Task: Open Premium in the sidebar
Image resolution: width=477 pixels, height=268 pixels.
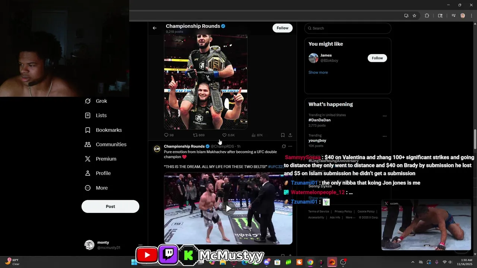Action: click(101, 159)
